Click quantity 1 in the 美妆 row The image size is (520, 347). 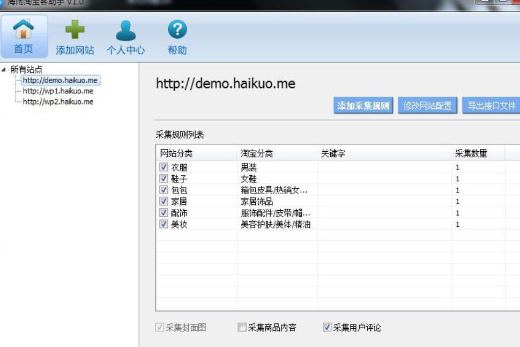(457, 225)
